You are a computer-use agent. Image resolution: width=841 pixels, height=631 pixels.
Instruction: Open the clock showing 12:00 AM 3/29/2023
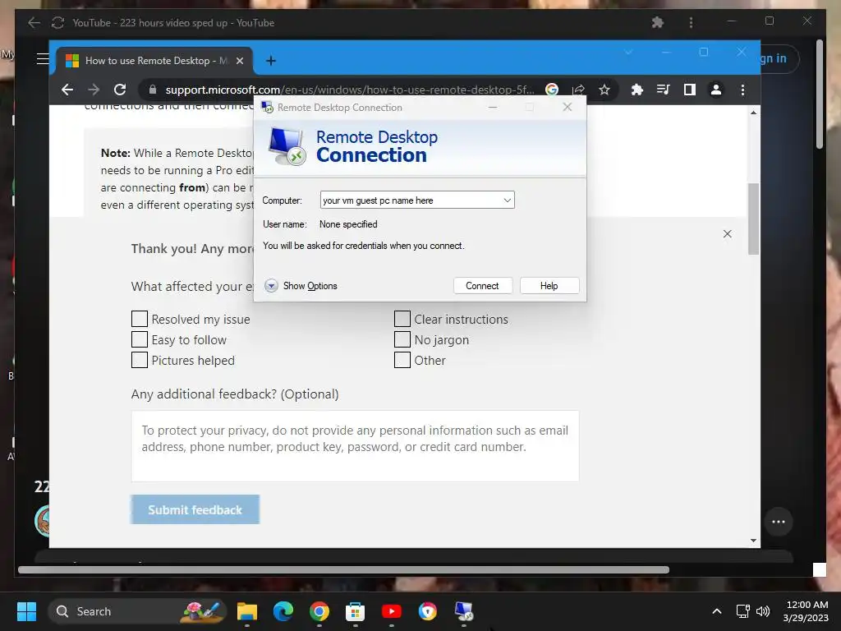pyautogui.click(x=806, y=611)
